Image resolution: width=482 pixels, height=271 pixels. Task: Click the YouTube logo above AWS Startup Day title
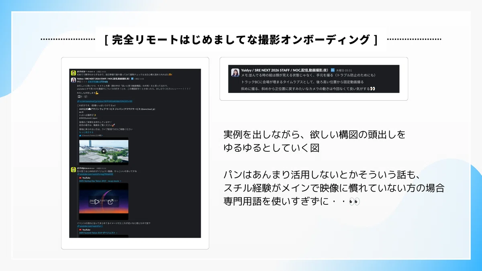pos(80,178)
